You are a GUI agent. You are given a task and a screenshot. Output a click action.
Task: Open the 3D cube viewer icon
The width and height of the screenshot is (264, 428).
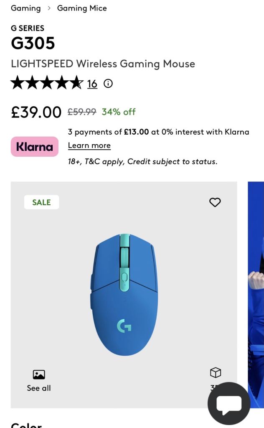(x=215, y=372)
